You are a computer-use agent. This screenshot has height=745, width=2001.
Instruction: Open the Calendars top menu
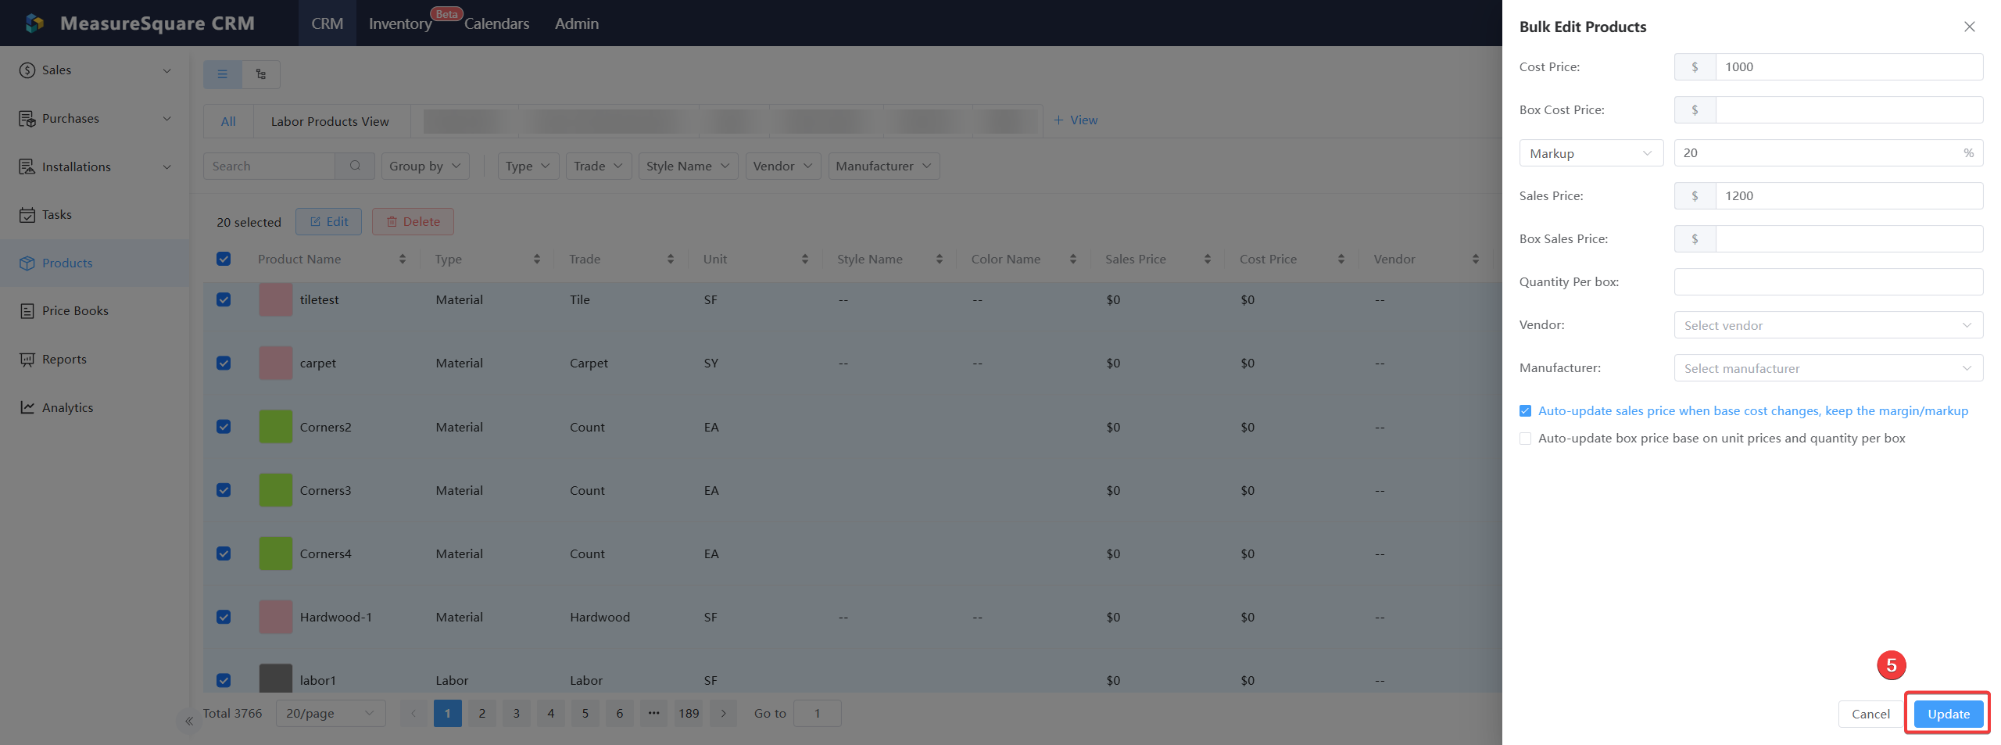pos(497,23)
